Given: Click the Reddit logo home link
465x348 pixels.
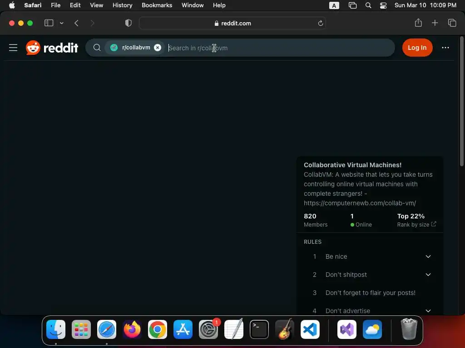Looking at the screenshot, I should coord(52,48).
